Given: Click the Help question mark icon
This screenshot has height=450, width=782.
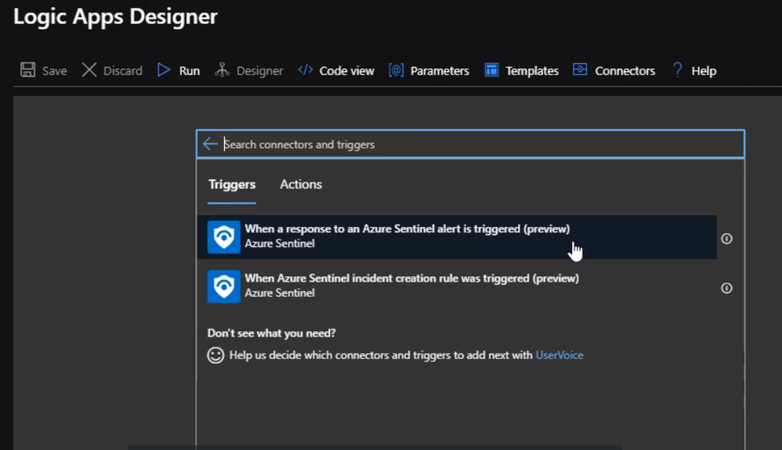Looking at the screenshot, I should [x=678, y=70].
